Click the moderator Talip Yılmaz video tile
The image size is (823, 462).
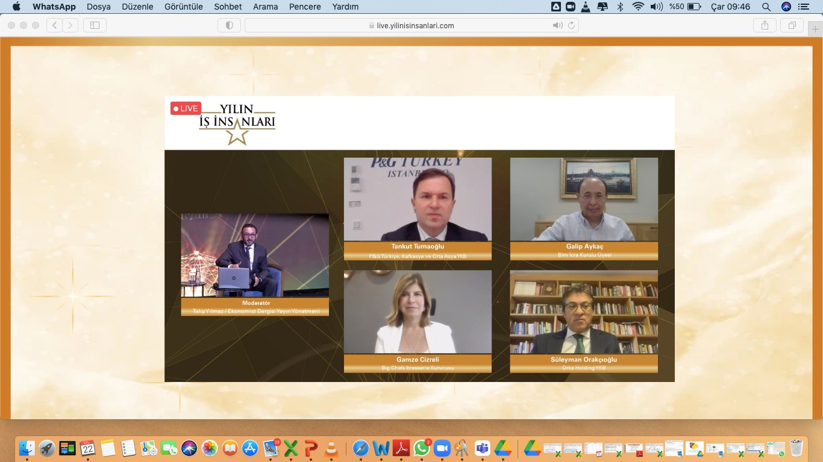click(255, 255)
